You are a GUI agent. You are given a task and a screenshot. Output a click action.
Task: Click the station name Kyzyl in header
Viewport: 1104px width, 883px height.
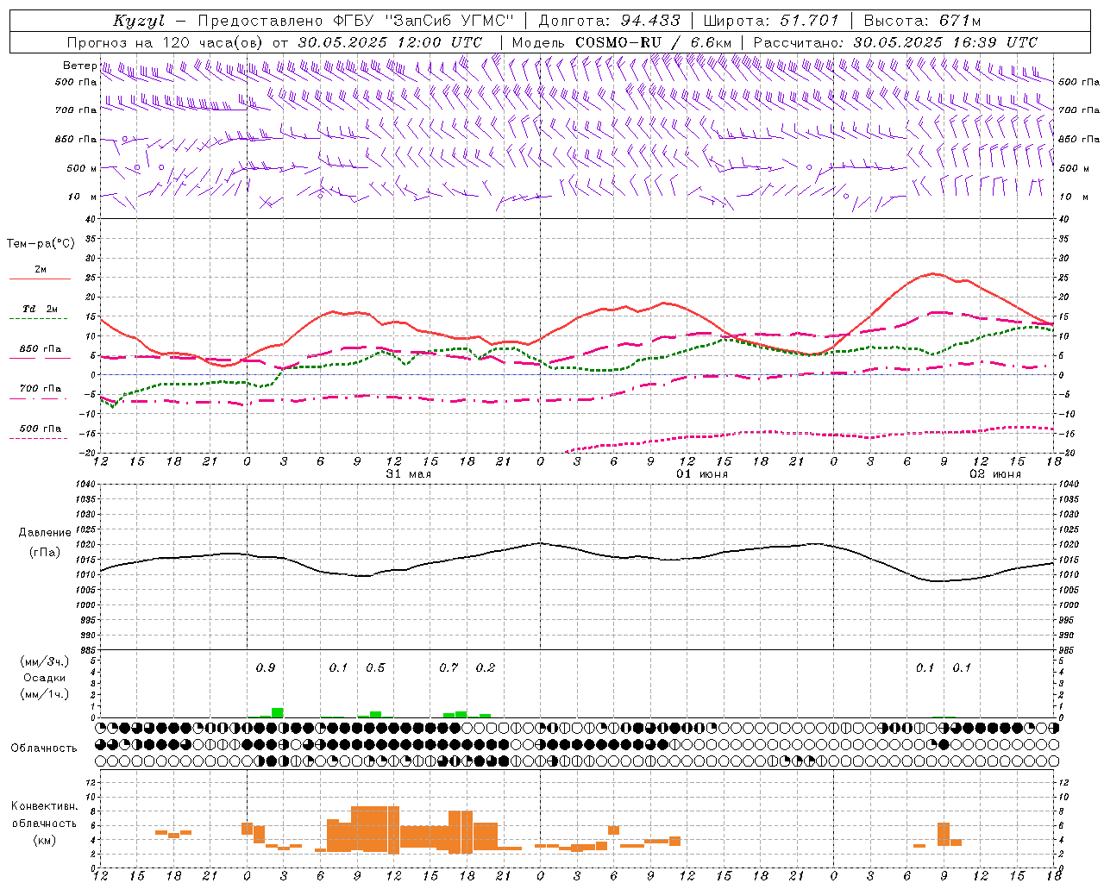139,21
